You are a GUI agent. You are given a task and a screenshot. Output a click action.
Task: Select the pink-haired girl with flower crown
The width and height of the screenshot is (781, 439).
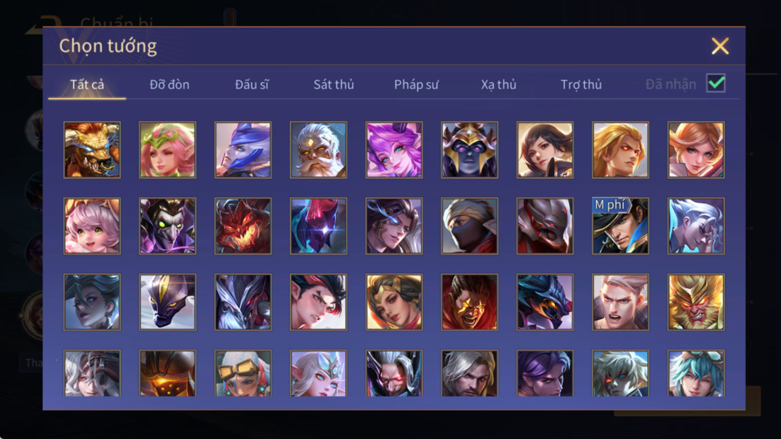167,150
